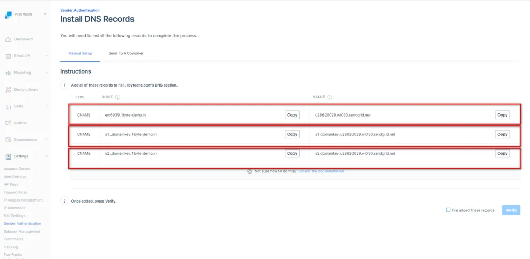Copy host s2._domainkey.1byte-demo.in

click(292, 153)
